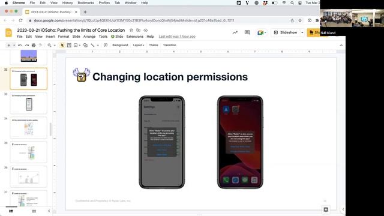384x216 pixels.
Task: Open the Meet options dropdown arrow
Action: (265, 32)
